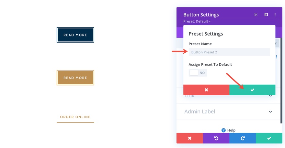Open the Button Settings three-dot menu

point(275,15)
